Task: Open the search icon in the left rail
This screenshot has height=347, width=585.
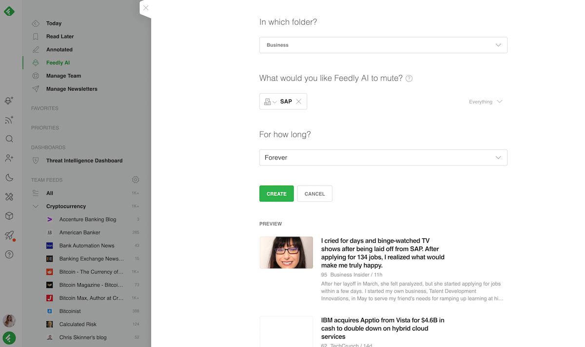Action: (9, 139)
